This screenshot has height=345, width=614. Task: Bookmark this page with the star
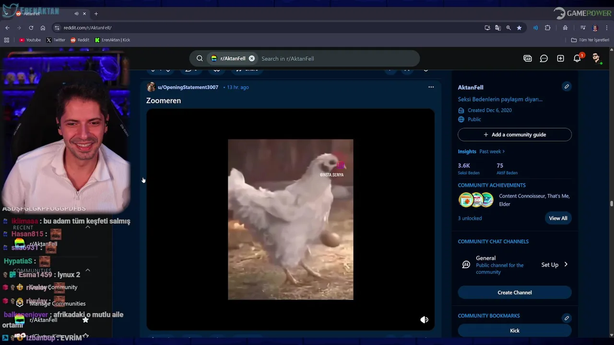519,28
